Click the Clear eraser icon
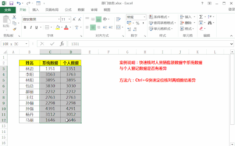The image size is (235, 146). tap(201, 28)
